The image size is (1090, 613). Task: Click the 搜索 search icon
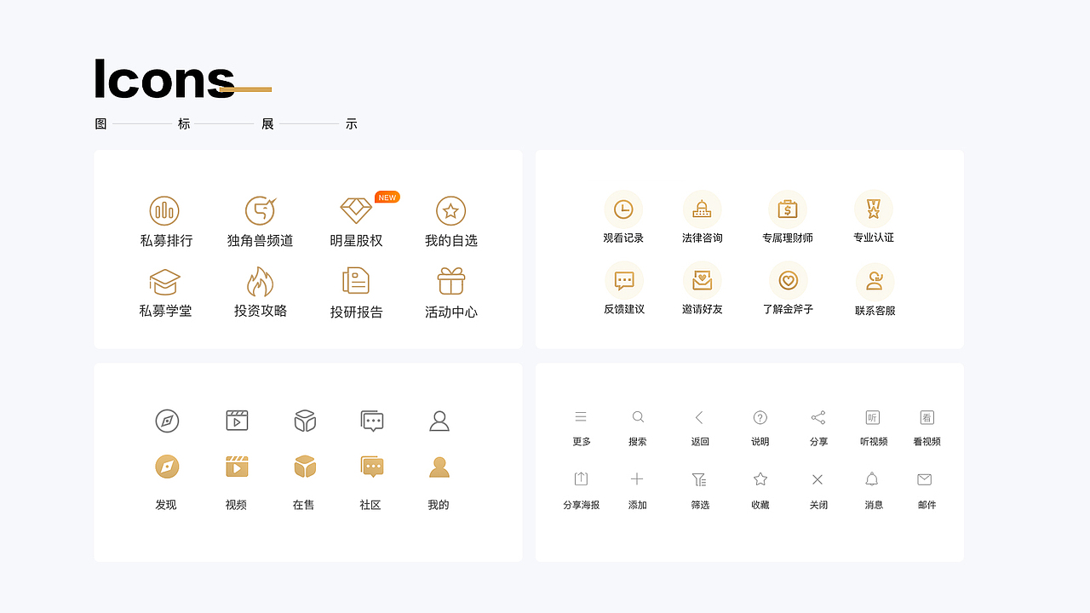tap(638, 416)
